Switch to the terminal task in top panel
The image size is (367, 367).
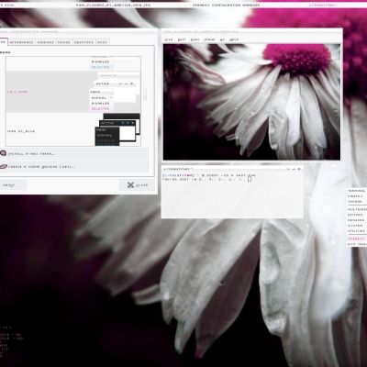[323, 6]
